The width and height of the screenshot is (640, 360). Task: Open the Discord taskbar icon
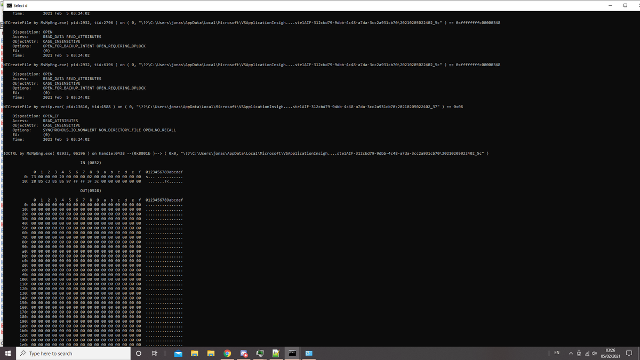[x=244, y=354]
